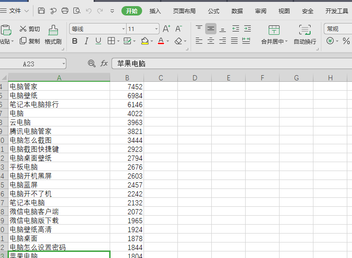The image size is (352, 258).
Task: Click the 复制 (Copy) button
Action: pos(30,41)
